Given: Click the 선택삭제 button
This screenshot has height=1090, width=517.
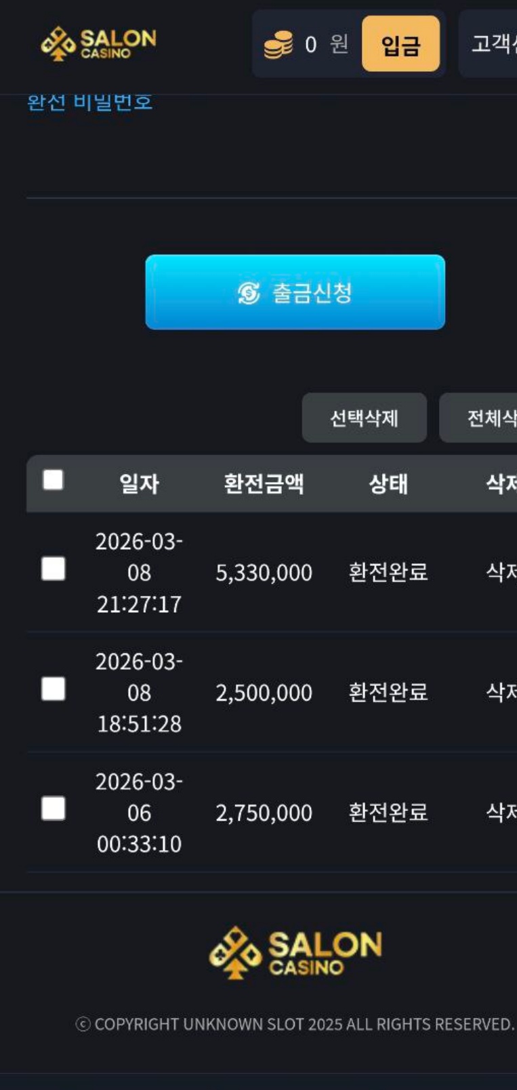Looking at the screenshot, I should click(x=364, y=418).
